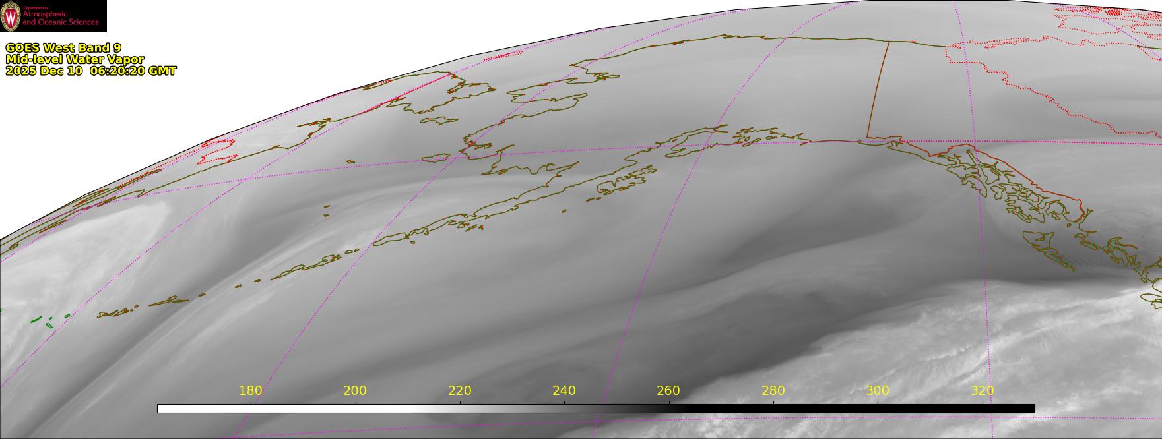Click the 180 label on the colorbar scale
Screen dimensions: 1162x439
251,390
